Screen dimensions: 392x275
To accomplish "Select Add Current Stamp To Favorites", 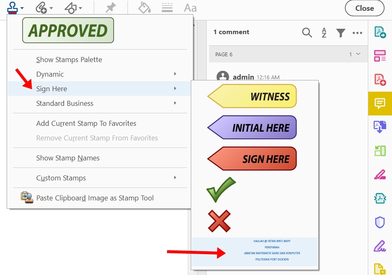I will click(86, 123).
